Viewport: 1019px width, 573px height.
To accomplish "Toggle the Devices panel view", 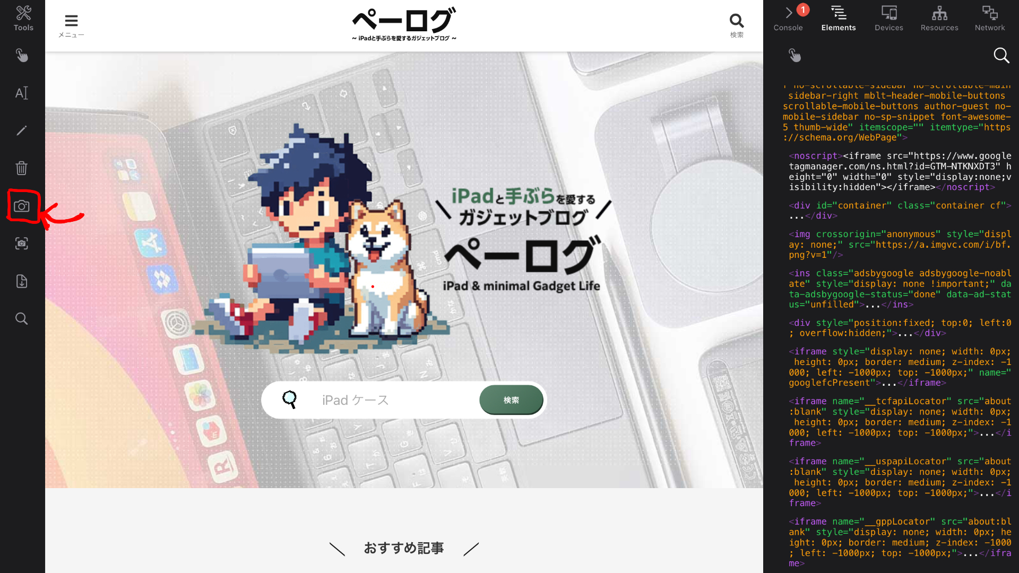I will click(x=889, y=18).
